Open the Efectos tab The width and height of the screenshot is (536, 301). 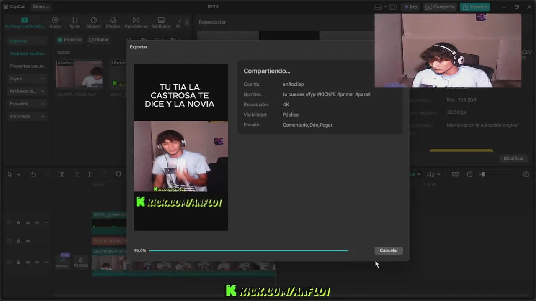113,23
